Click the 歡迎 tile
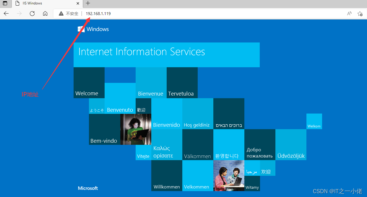Image resolution: width=367 pixels, height=197 pixels. pyautogui.click(x=143, y=106)
